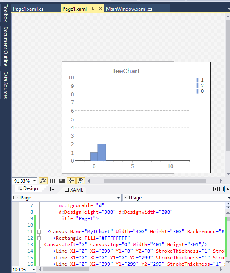Select the shorter blue bar in the chart
The height and width of the screenshot is (273, 230).
pyautogui.click(x=94, y=157)
